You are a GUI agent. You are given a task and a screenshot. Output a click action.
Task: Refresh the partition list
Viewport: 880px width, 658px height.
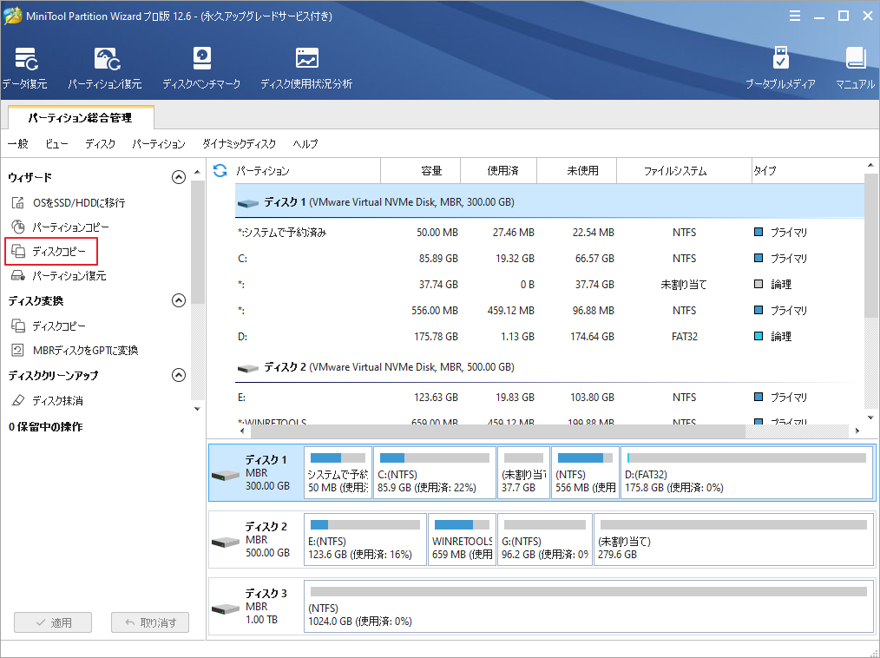tap(220, 171)
